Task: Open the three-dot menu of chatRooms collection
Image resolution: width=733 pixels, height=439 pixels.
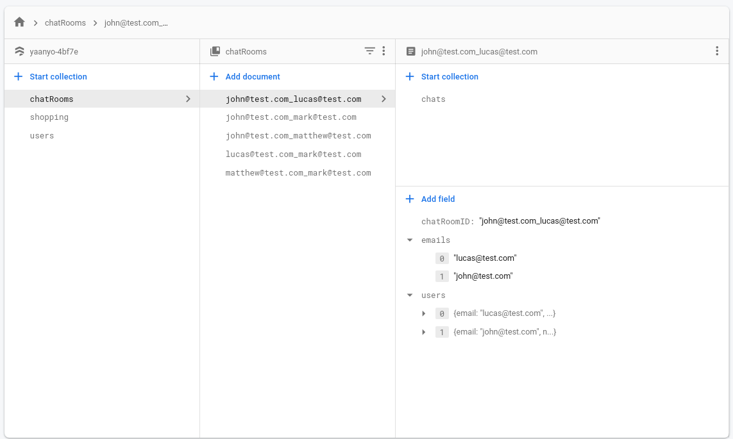Action: point(383,51)
